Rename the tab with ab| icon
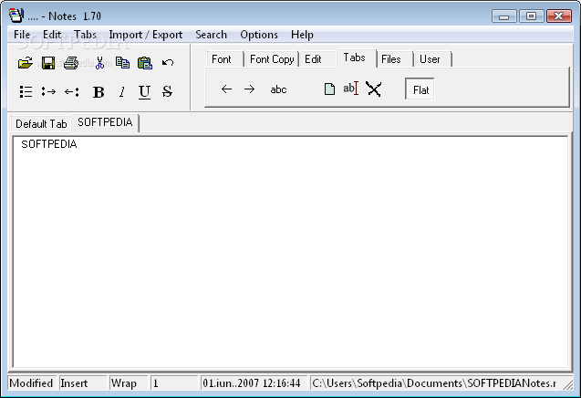The height and width of the screenshot is (398, 581). pyautogui.click(x=350, y=89)
